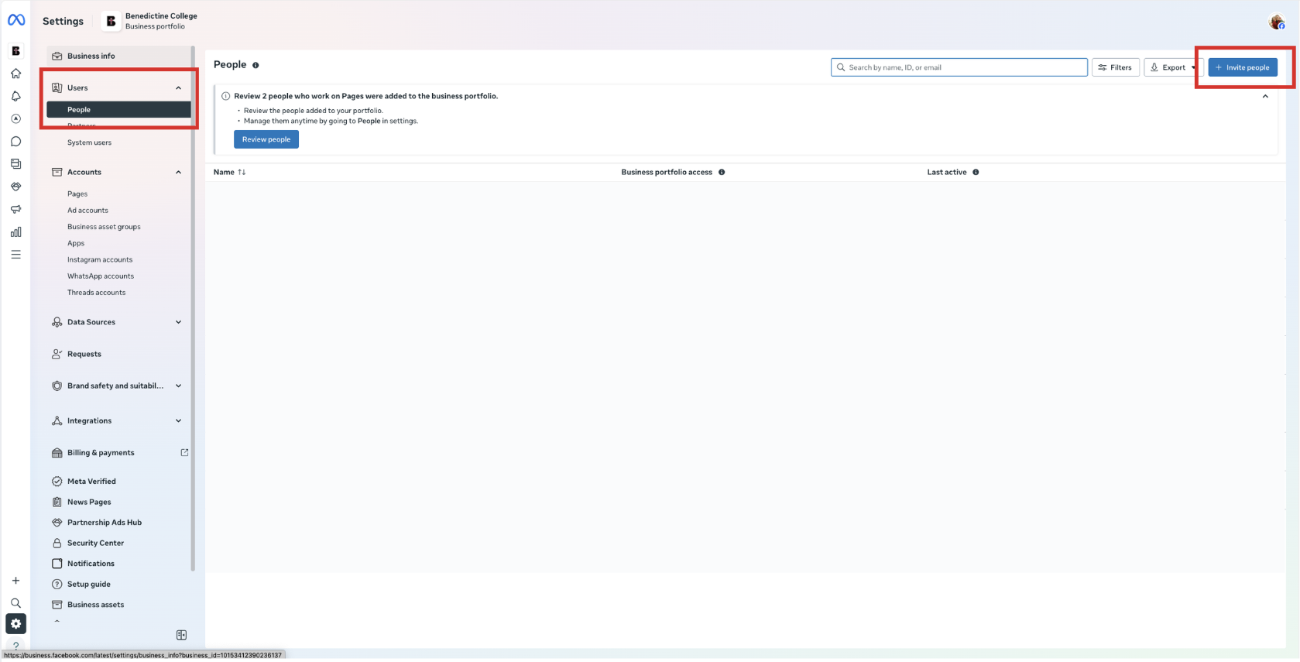Viewport: 1300px width, 662px height.
Task: Collapse the review people notice banner
Action: pos(1265,97)
